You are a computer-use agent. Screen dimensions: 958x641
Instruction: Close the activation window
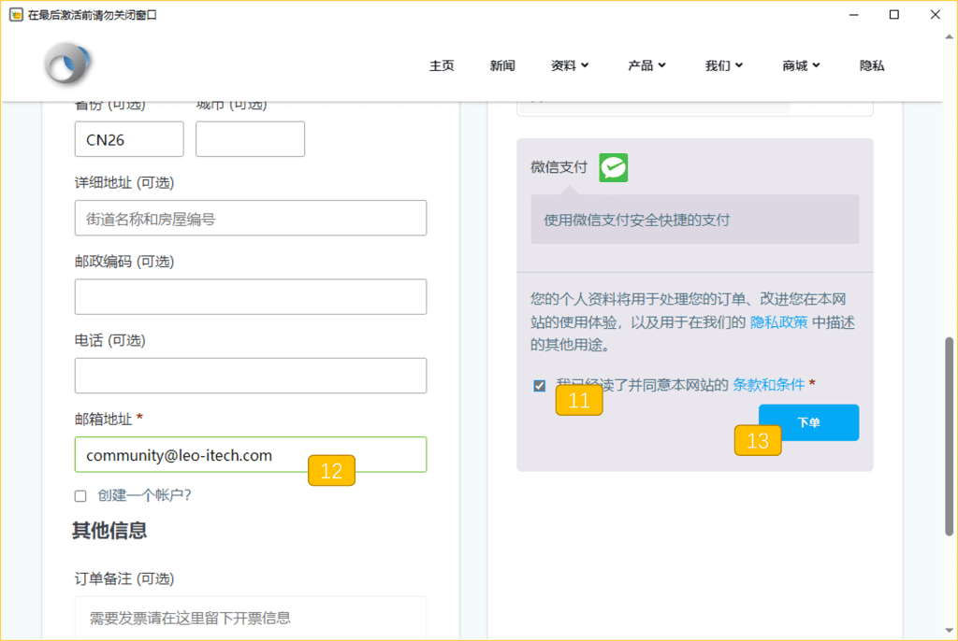coord(936,15)
